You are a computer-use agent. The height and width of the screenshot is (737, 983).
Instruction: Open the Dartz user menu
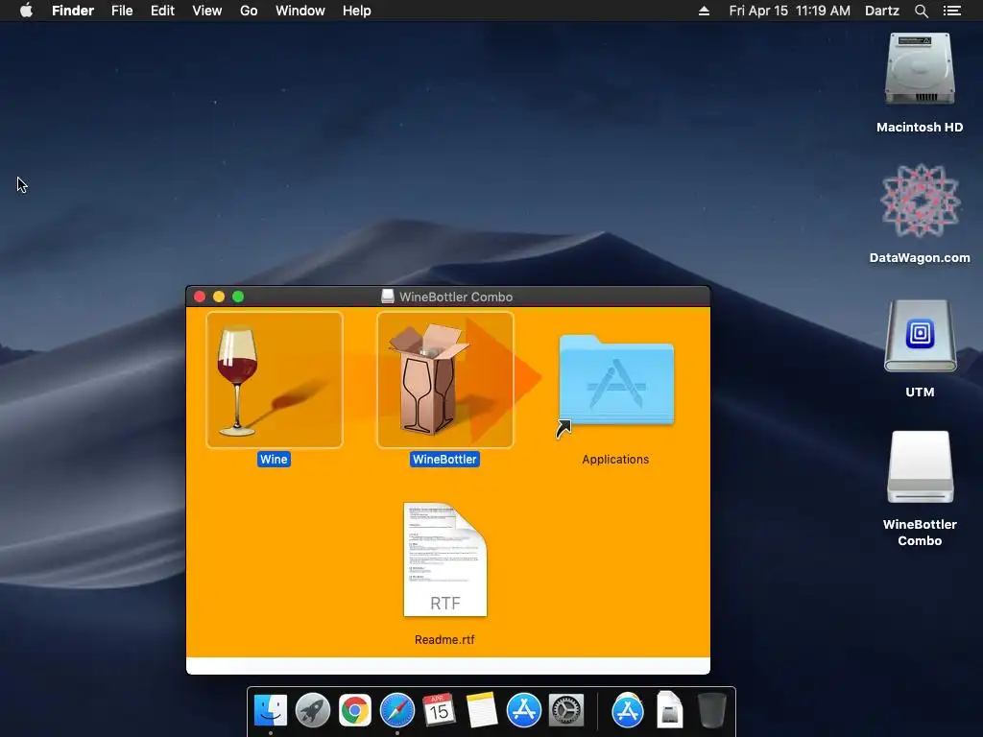point(882,11)
